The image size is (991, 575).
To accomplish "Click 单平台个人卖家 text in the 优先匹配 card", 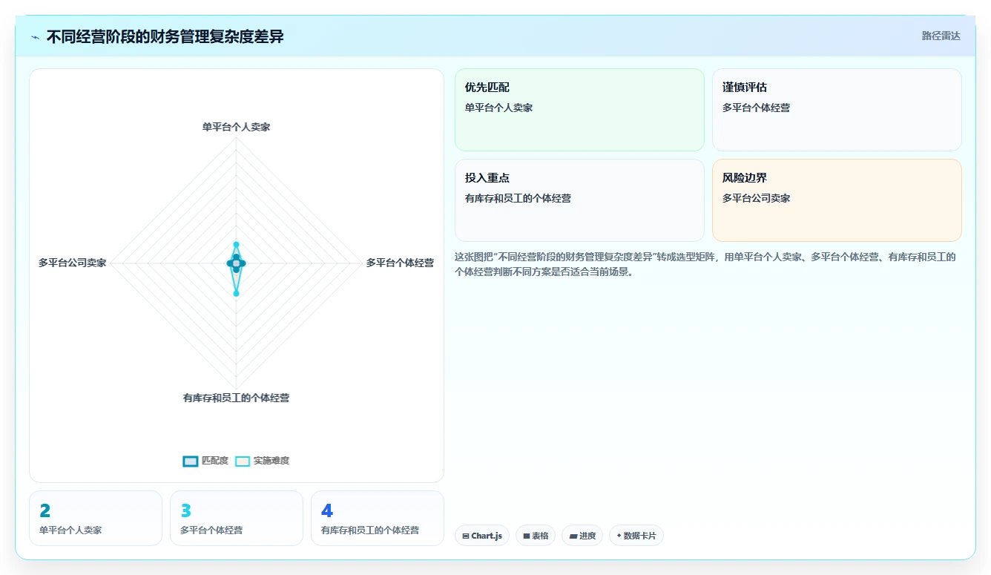I will tap(498, 108).
